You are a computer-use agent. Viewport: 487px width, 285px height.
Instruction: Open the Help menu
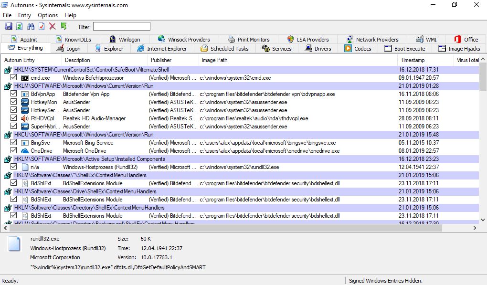coord(70,15)
